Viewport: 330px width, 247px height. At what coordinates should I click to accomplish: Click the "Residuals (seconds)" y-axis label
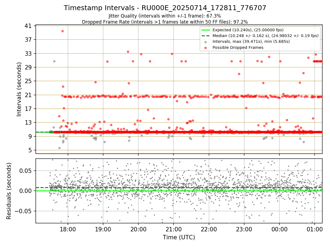coord(9,191)
